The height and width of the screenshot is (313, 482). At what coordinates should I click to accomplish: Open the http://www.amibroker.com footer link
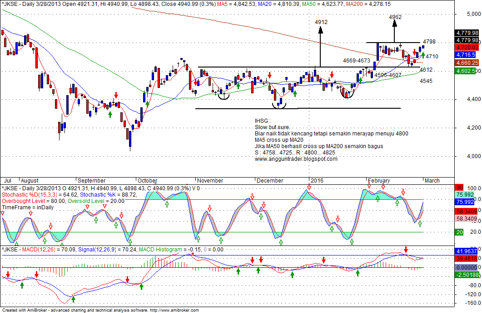pyautogui.click(x=174, y=310)
